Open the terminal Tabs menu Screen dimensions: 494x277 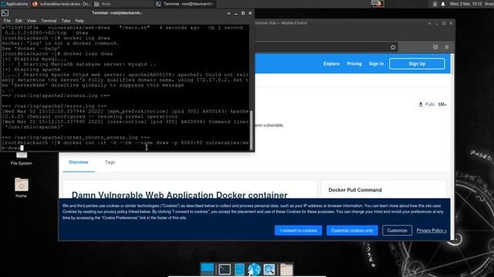[x=66, y=21]
